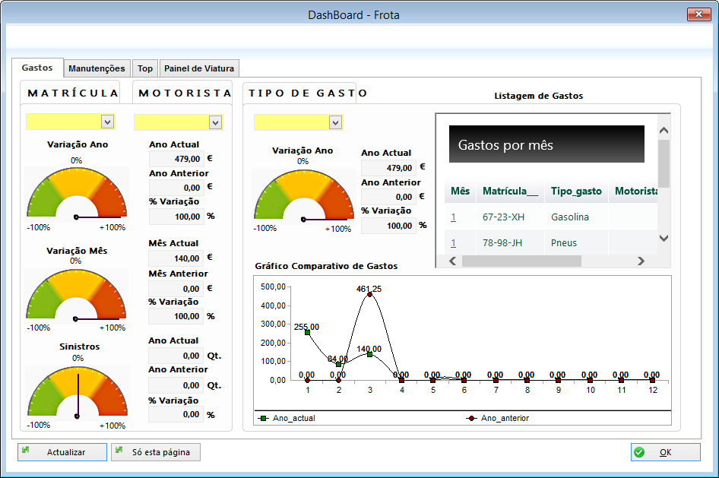Screen dimensions: 719x478
Task: Select the MATRÍCULA section header
Action: coord(72,93)
